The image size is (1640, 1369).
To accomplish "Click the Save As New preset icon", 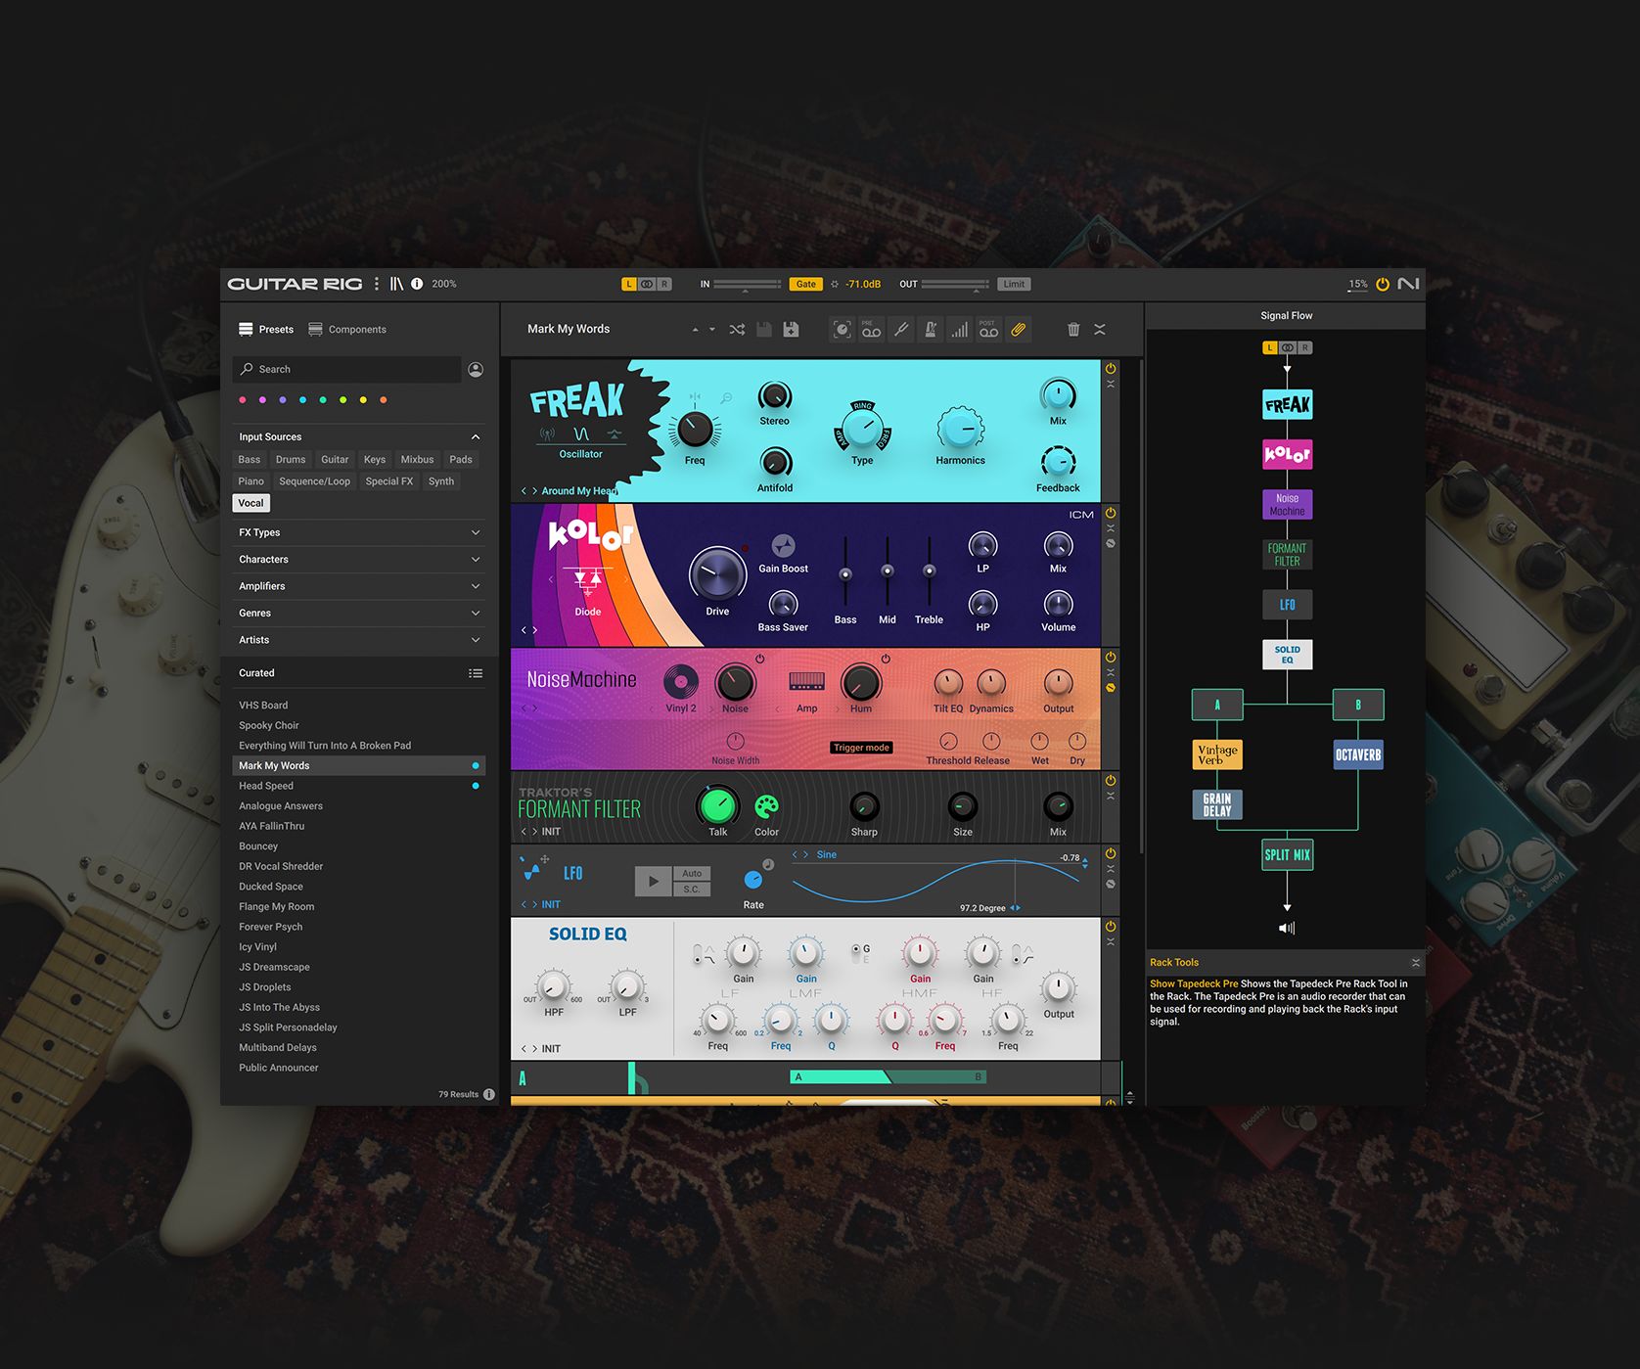I will click(791, 330).
